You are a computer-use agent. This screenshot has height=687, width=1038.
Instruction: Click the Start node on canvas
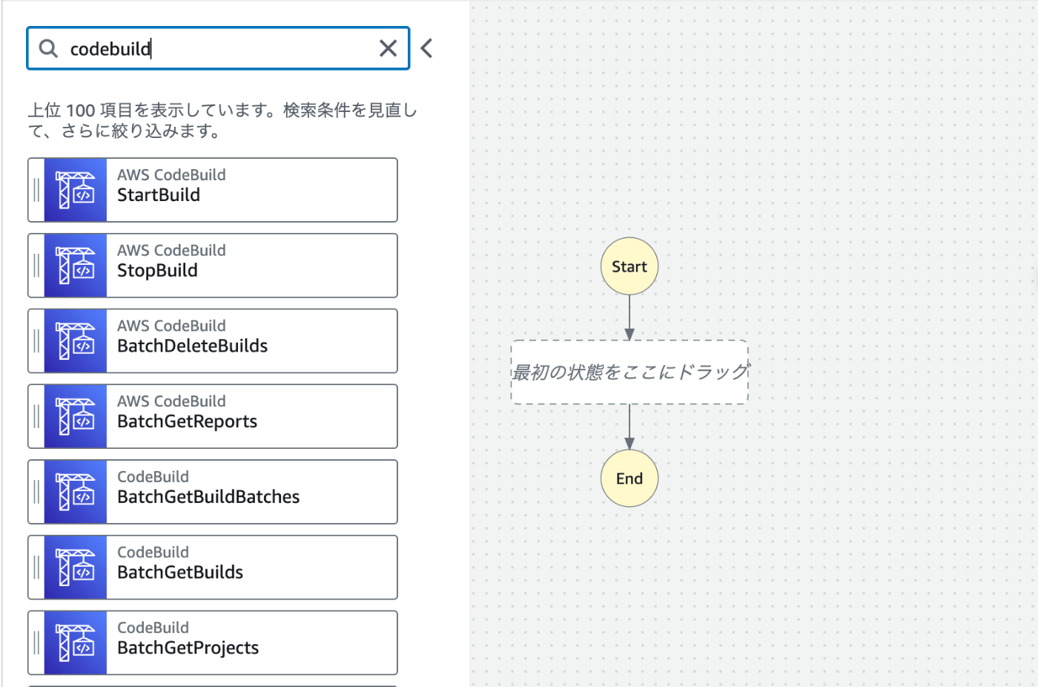pyautogui.click(x=629, y=266)
